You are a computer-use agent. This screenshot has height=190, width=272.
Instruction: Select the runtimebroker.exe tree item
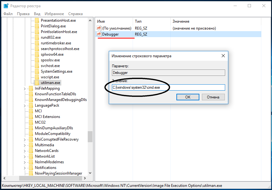(x=56, y=43)
